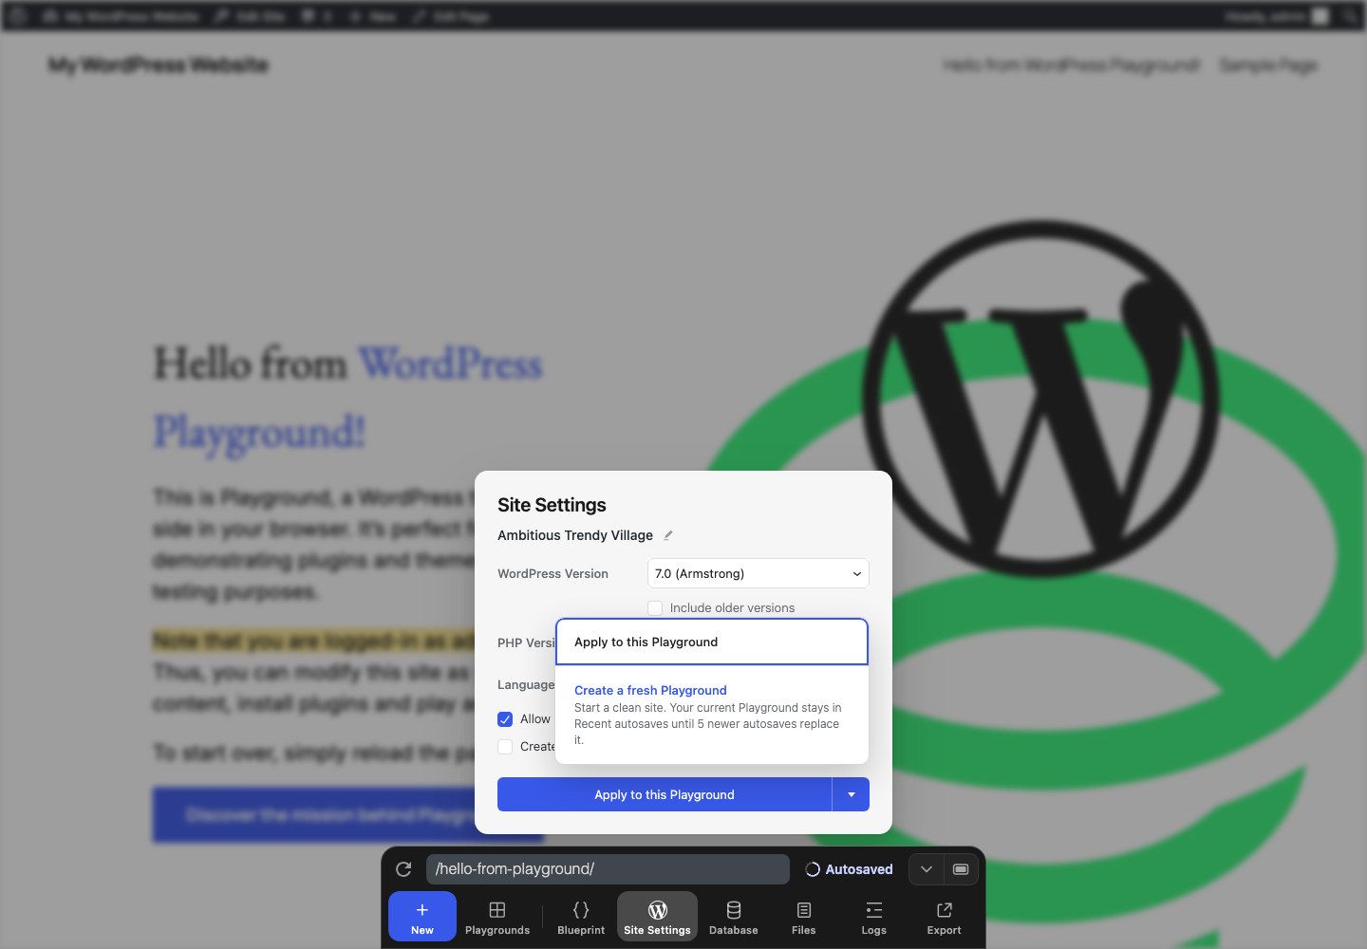Click the blue Apply to this Playground button
This screenshot has width=1367, height=949.
(665, 794)
